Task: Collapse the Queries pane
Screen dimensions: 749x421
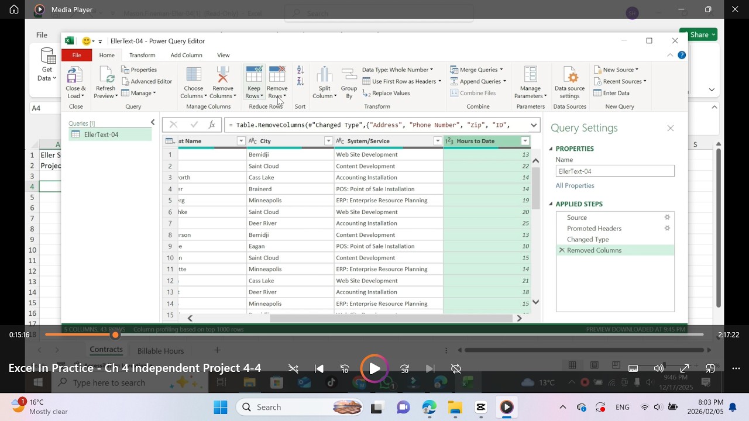Action: pos(153,122)
